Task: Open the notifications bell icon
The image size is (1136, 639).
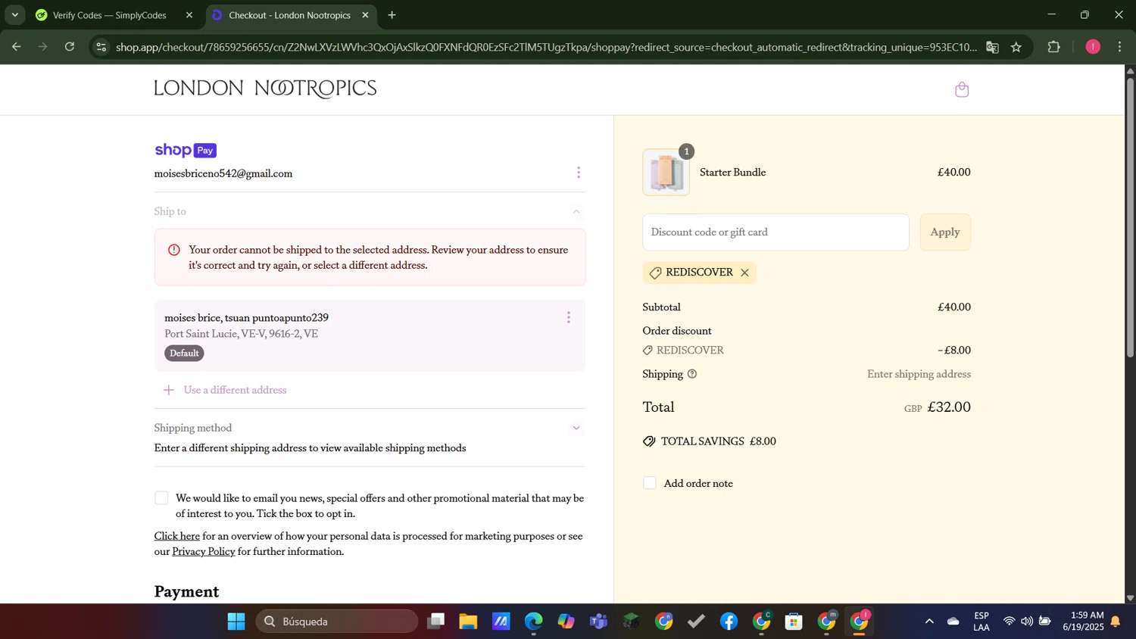Action: [x=1116, y=622]
